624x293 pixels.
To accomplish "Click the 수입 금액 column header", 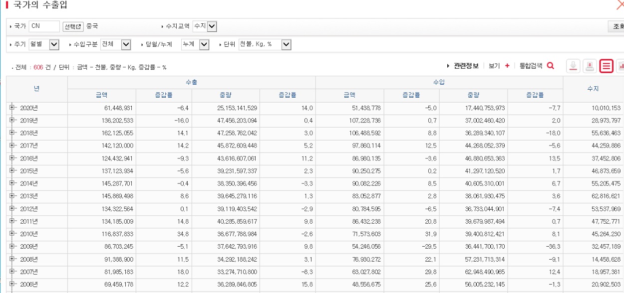I will tap(349, 95).
